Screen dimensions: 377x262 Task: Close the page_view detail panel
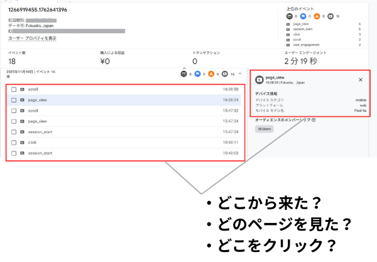coord(361,80)
